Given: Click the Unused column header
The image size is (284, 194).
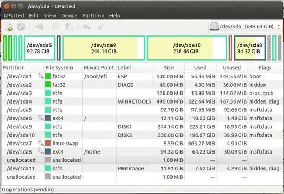Looking at the screenshot, I should coord(231,68).
